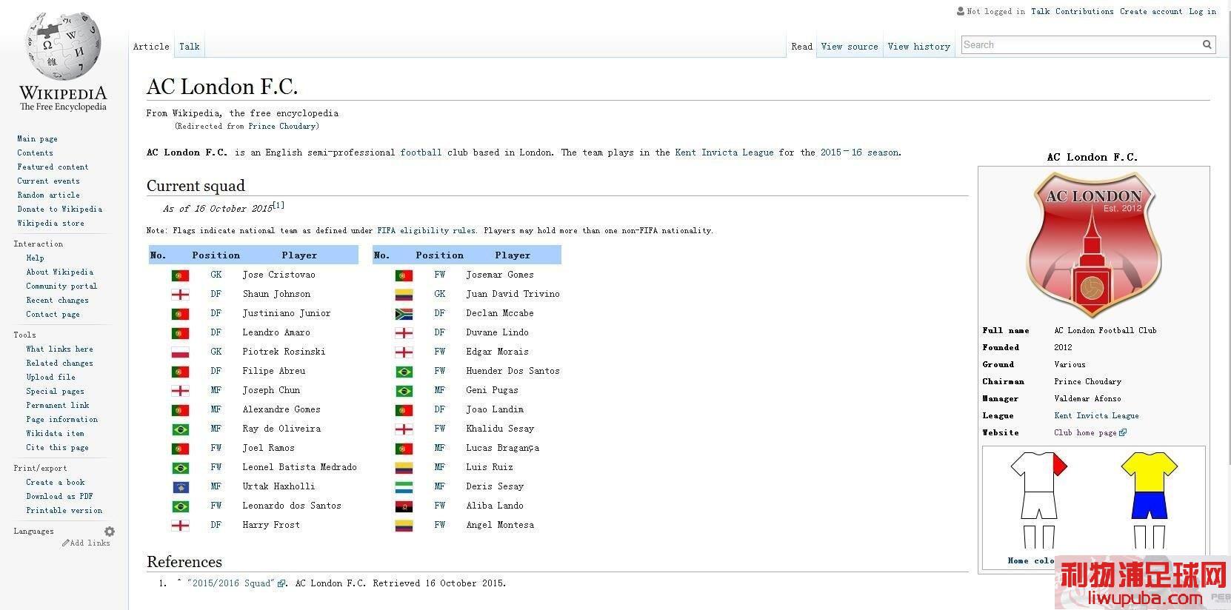Open the View history tab

pyautogui.click(x=919, y=47)
